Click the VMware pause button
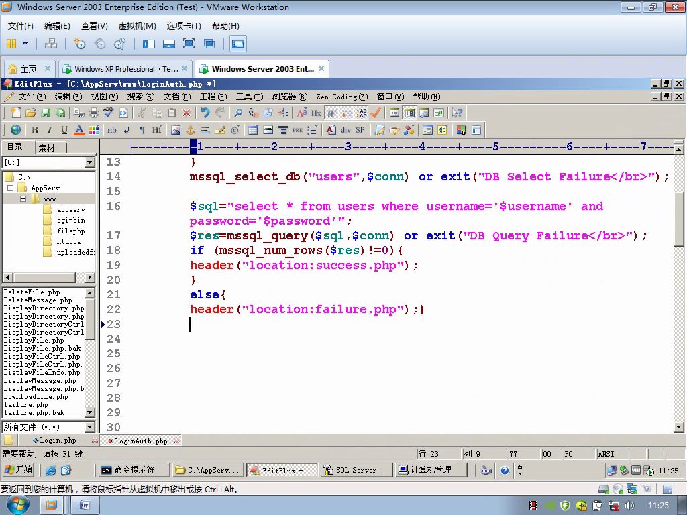687x515 pixels. pos(11,44)
